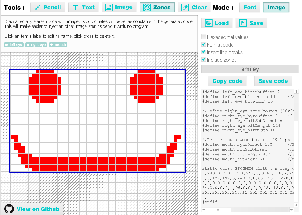Click the 'mouth' zone tag
Viewport: 302px width, 215px height.
click(x=60, y=45)
